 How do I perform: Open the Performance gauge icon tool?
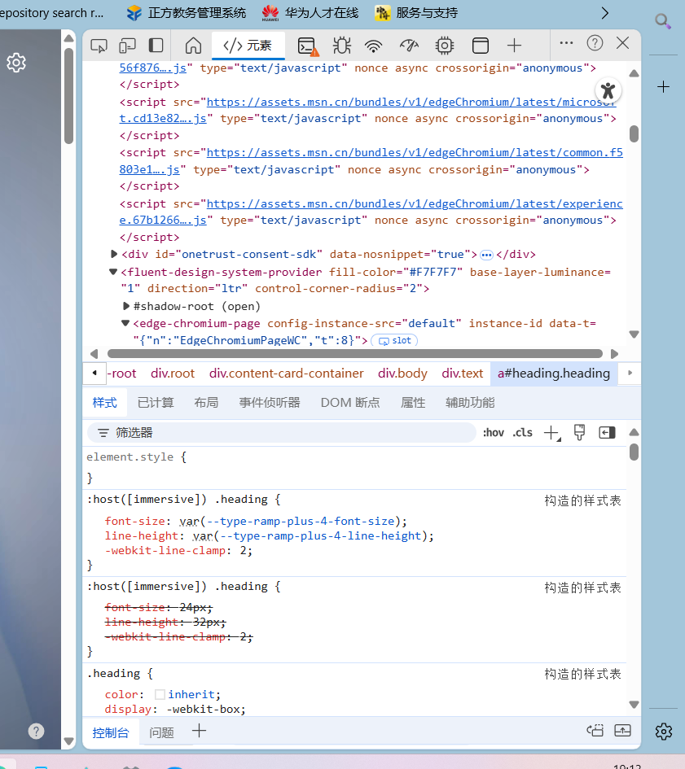(409, 46)
